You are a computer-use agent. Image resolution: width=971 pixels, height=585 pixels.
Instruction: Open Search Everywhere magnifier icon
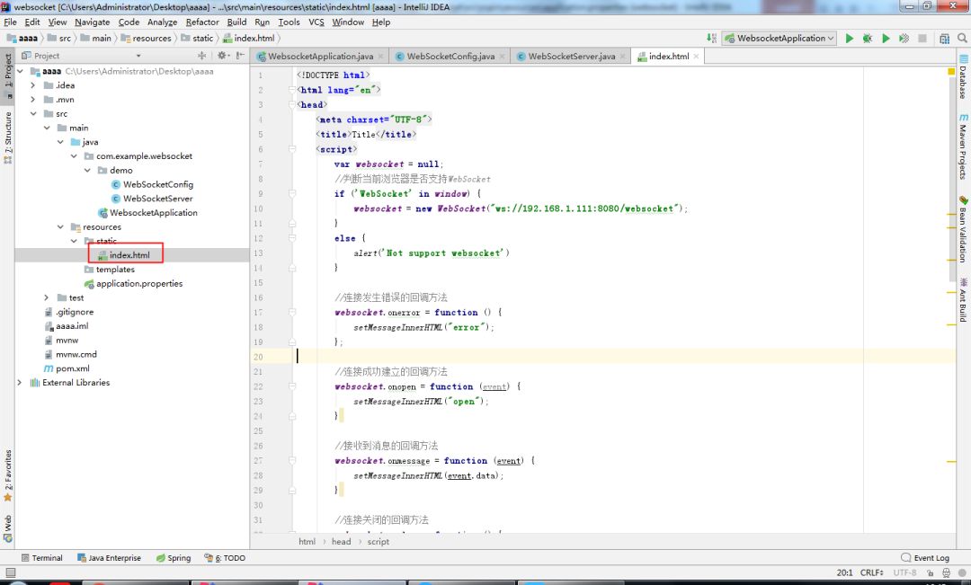point(961,39)
